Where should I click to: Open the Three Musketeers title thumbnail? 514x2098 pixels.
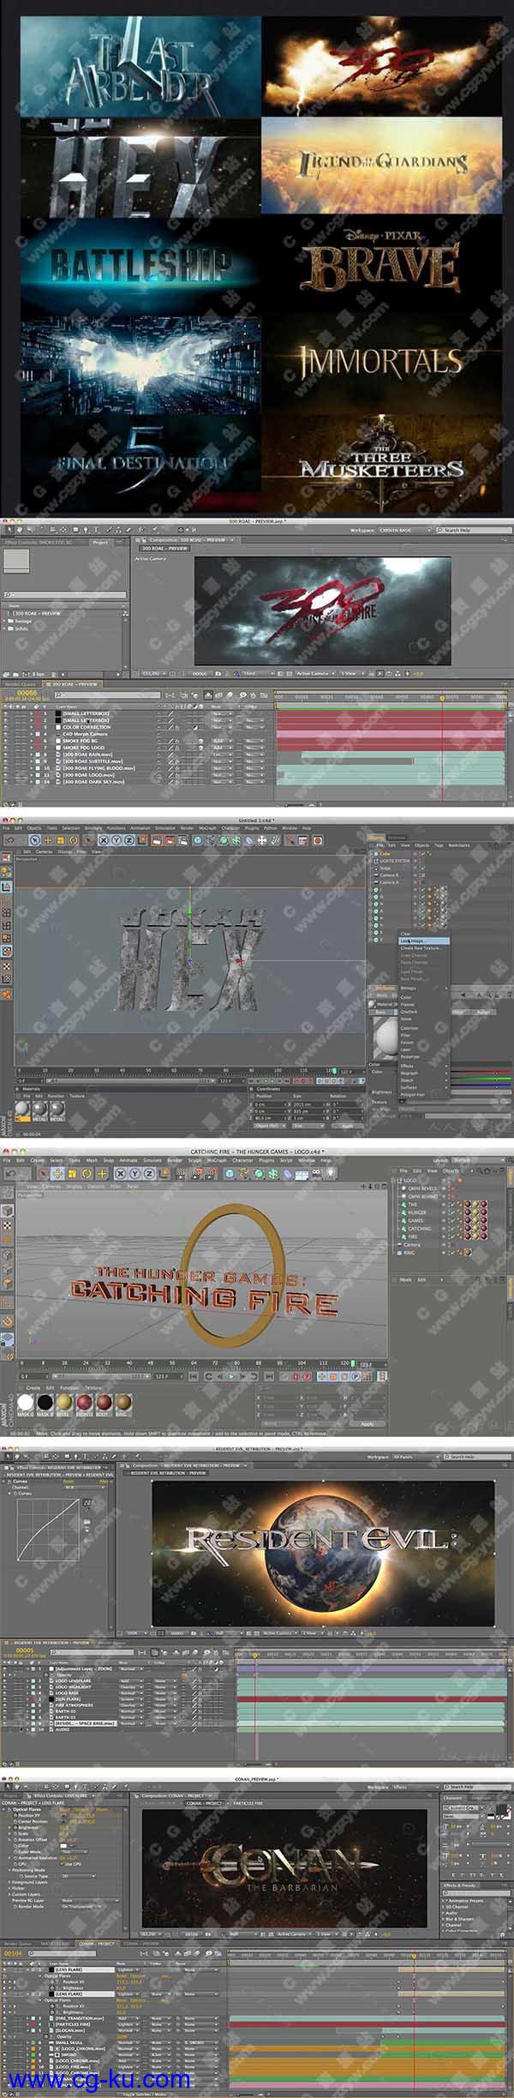point(381,465)
